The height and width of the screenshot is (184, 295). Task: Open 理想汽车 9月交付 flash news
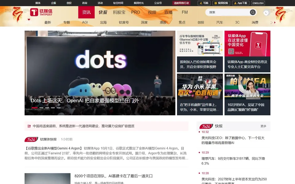click(x=233, y=161)
